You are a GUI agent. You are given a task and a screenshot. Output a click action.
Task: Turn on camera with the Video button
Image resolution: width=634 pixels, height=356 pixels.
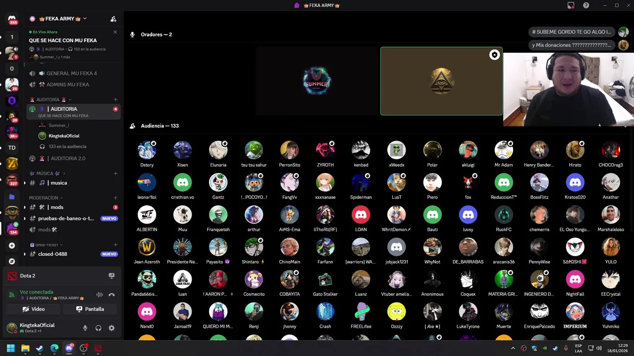(x=34, y=309)
